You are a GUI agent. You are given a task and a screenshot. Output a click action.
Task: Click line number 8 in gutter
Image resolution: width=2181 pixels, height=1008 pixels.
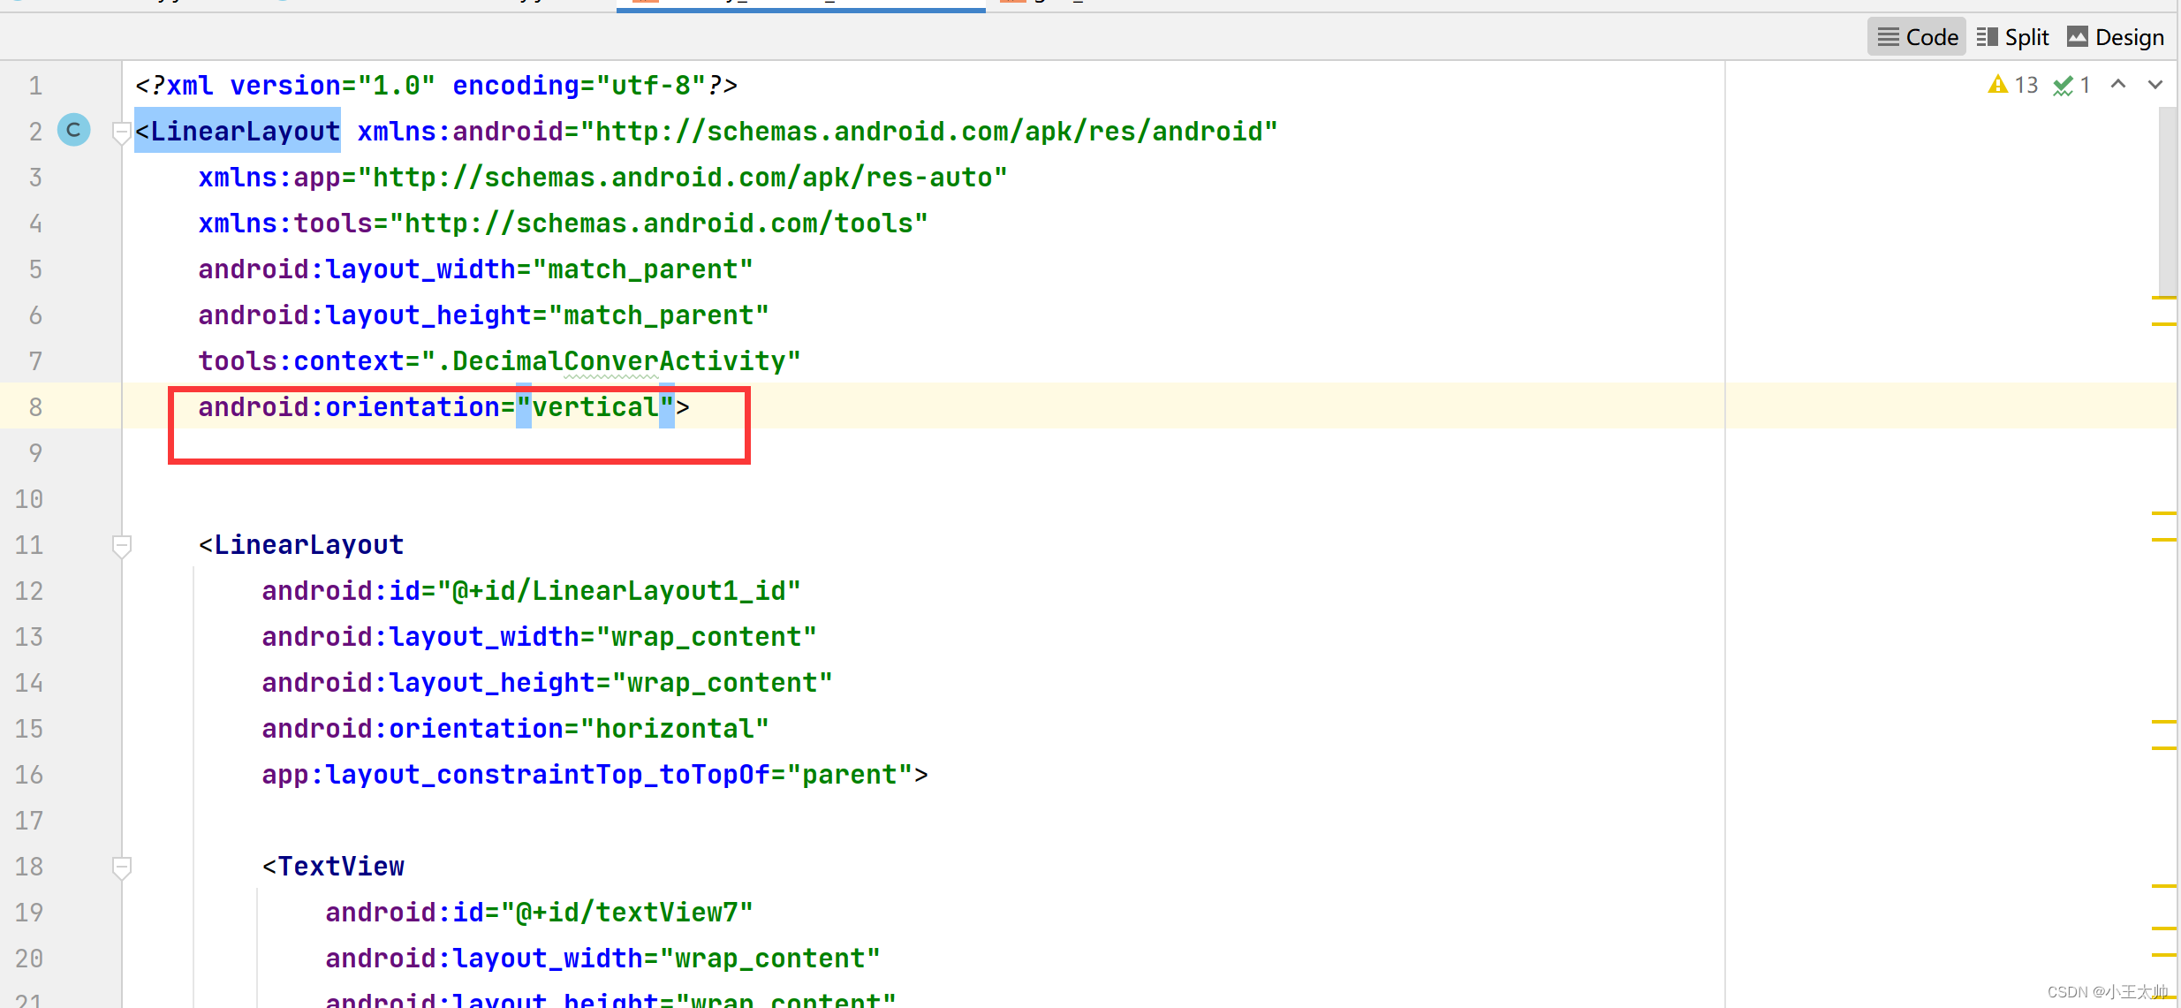pos(35,407)
